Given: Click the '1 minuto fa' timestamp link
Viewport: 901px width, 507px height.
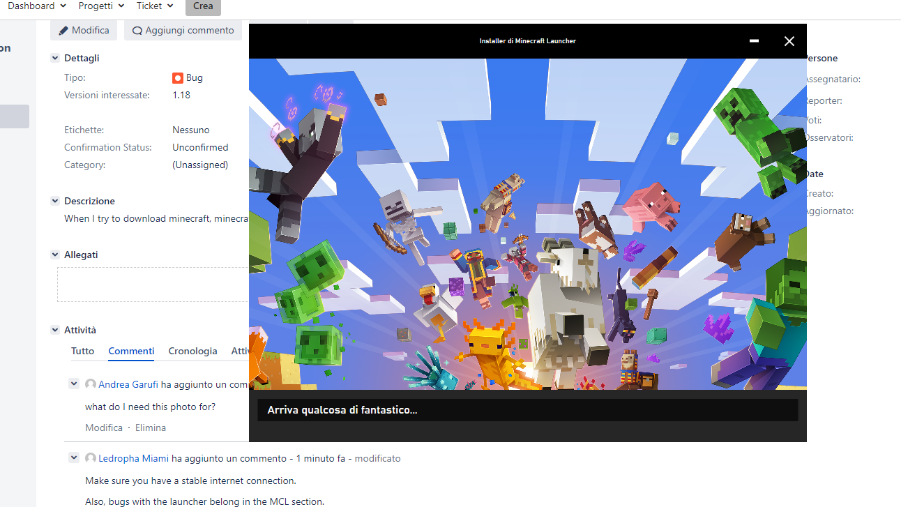Looking at the screenshot, I should pyautogui.click(x=322, y=458).
